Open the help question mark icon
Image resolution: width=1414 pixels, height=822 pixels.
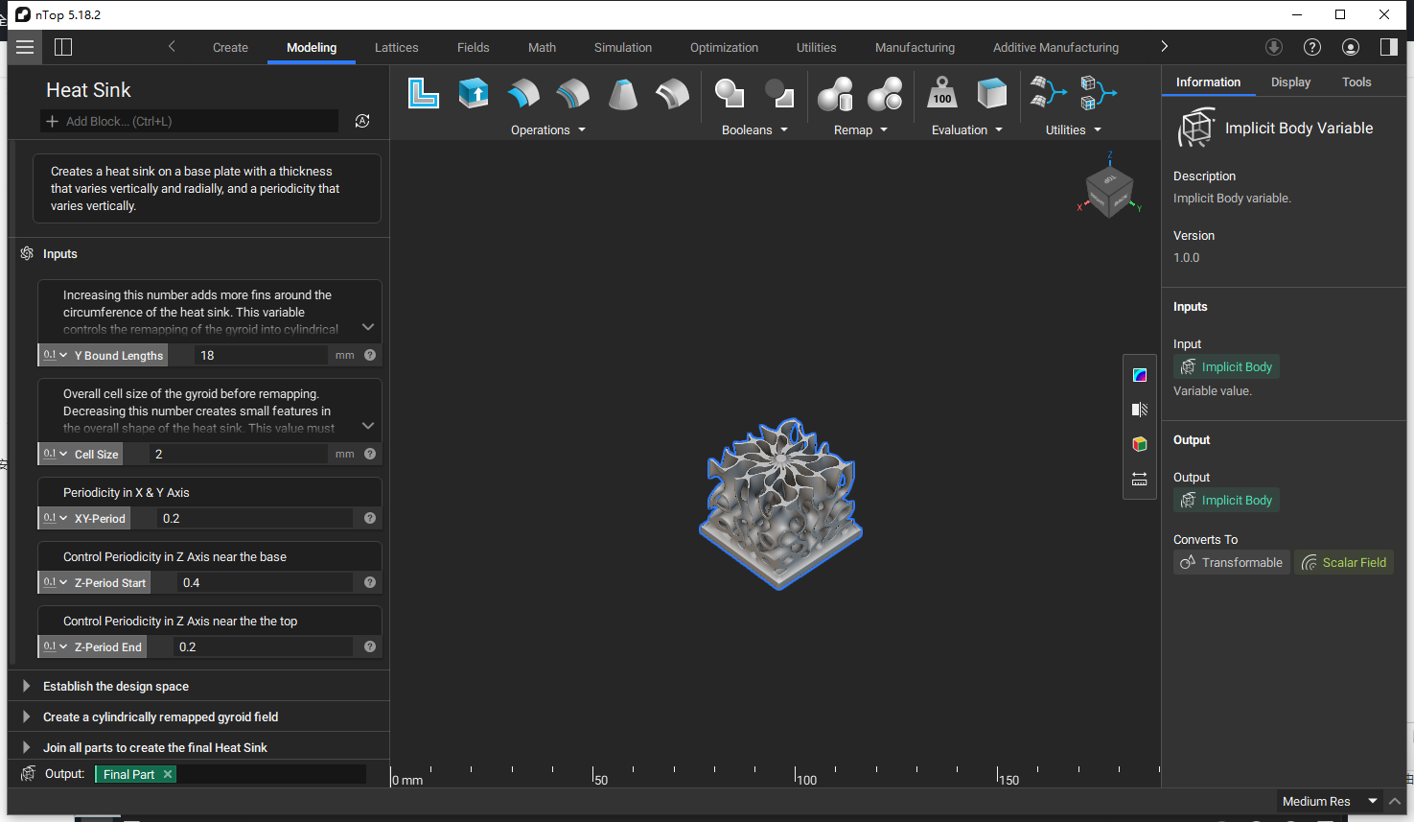1312,47
